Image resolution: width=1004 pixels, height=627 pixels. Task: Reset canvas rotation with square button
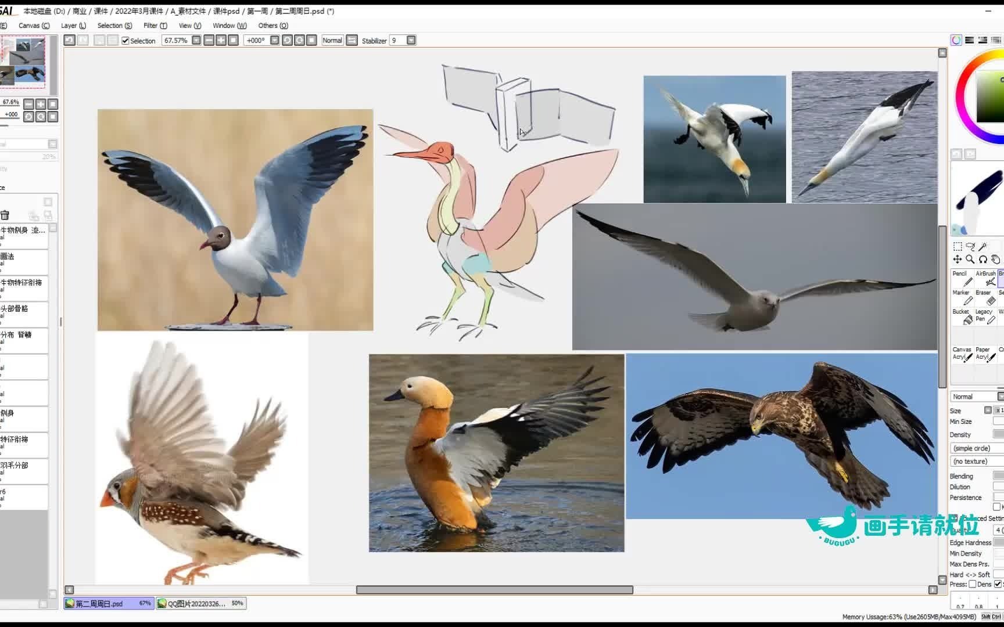pos(312,40)
